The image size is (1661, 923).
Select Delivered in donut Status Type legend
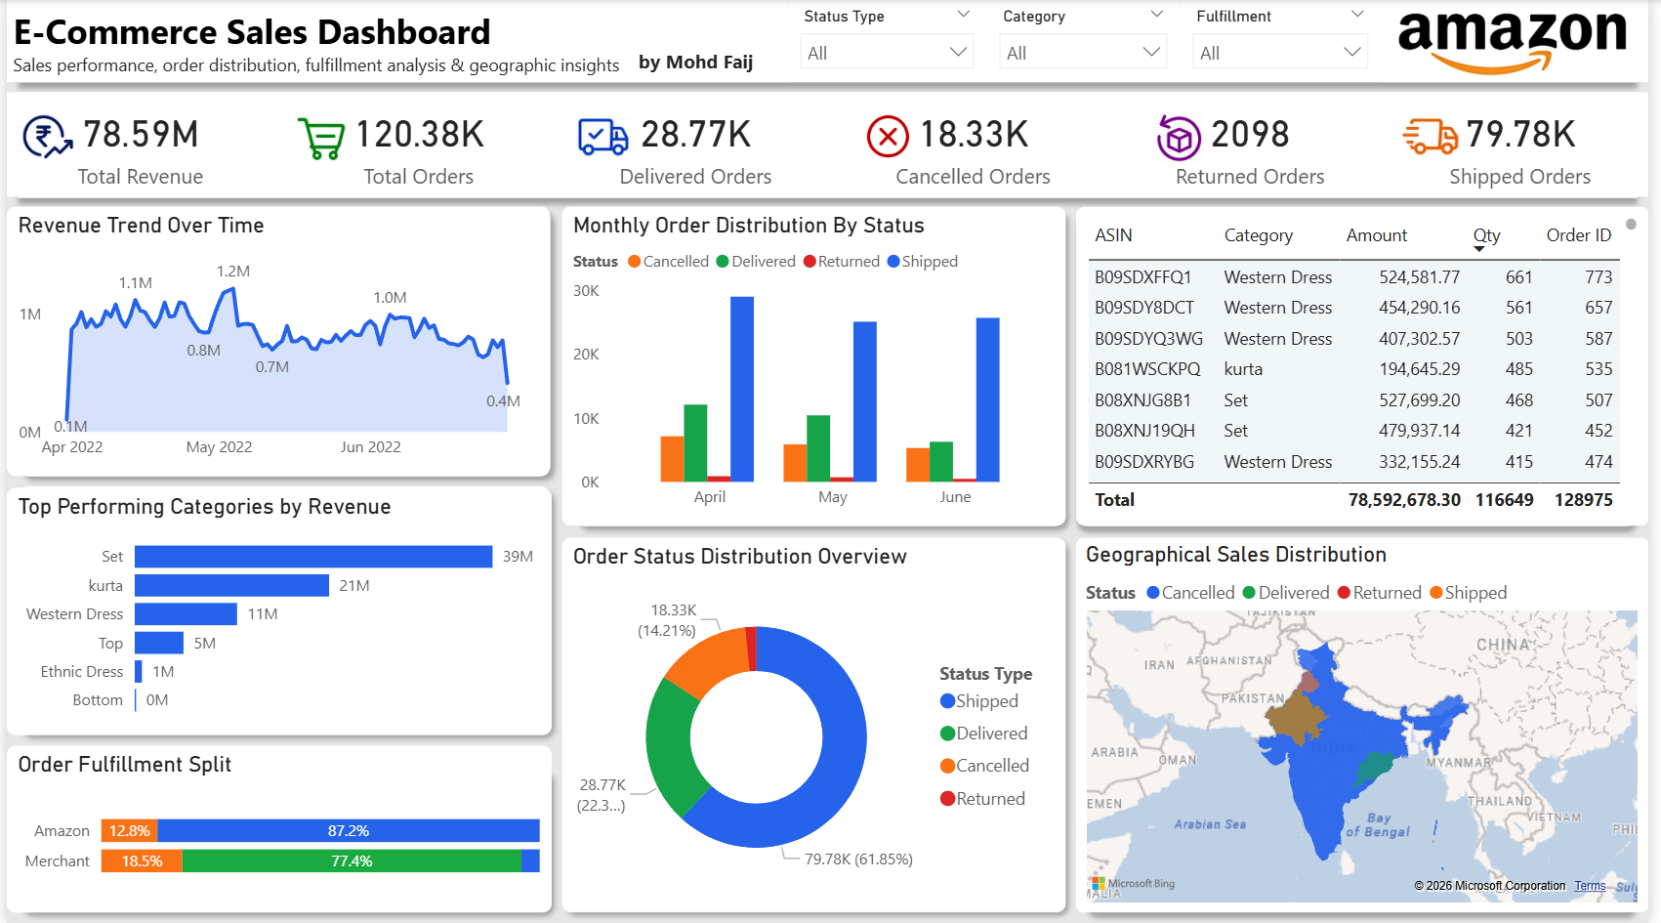click(x=984, y=734)
